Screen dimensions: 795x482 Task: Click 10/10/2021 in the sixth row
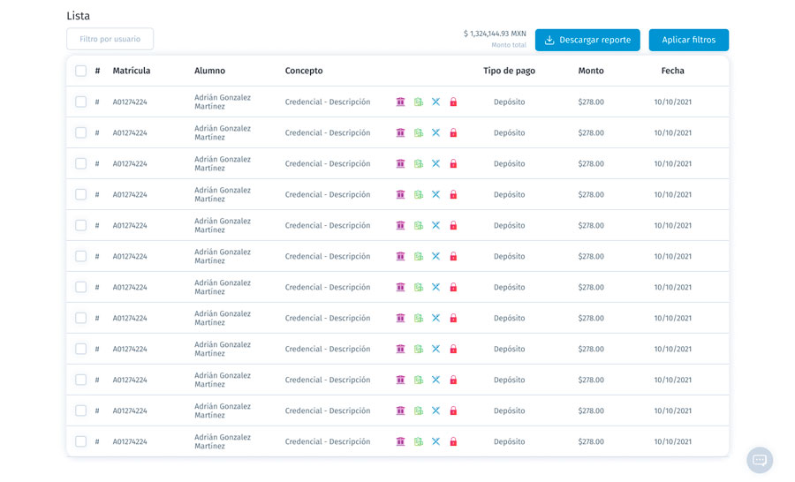(x=672, y=257)
